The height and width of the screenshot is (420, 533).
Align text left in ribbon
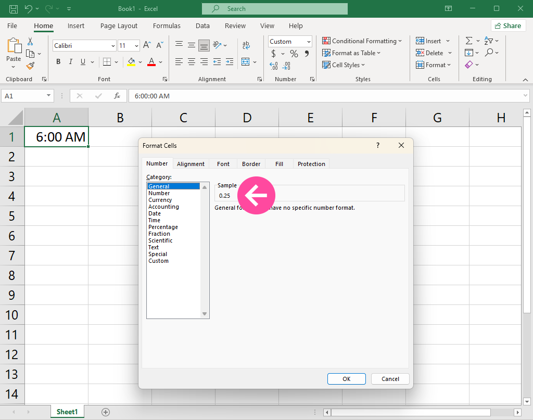(179, 62)
